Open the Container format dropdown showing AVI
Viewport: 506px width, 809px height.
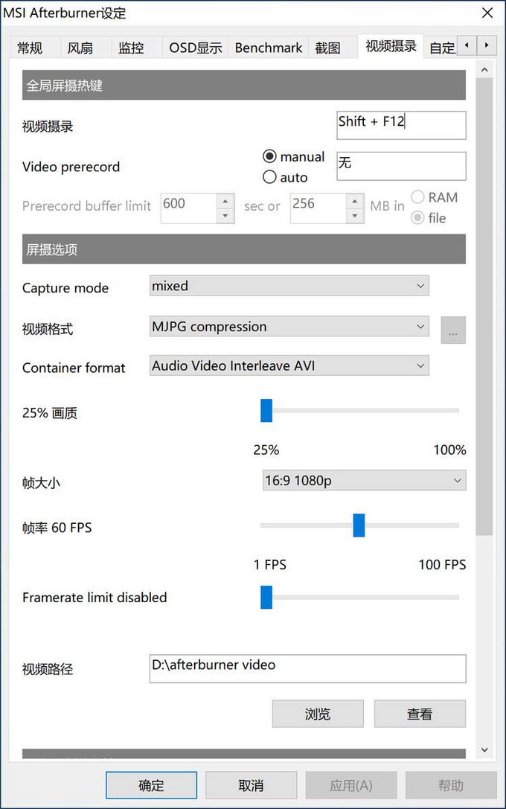point(289,366)
